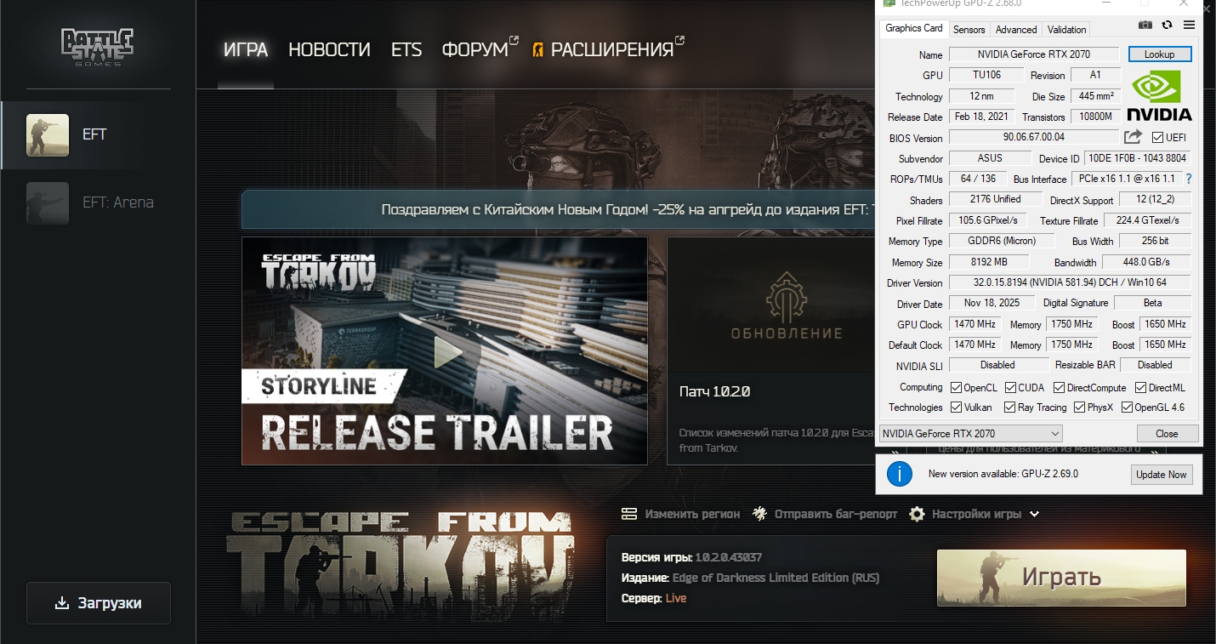Click the server icon beside Изменить регион
The width and height of the screenshot is (1216, 644).
[x=629, y=514]
